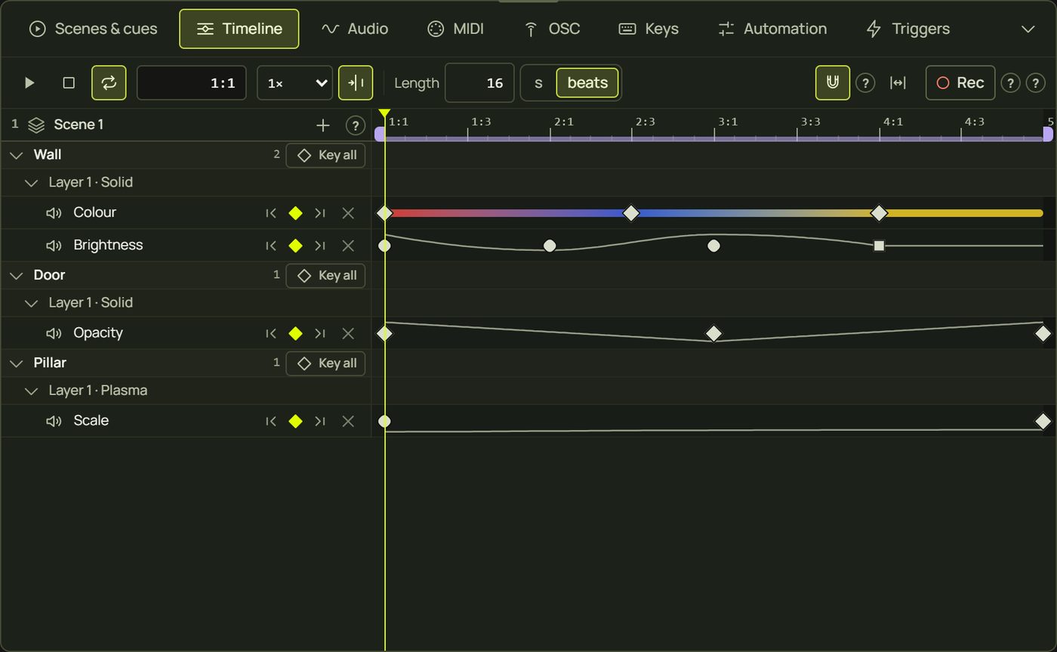
Task: Jump to next keyframe on the Opacity row
Action: [320, 333]
